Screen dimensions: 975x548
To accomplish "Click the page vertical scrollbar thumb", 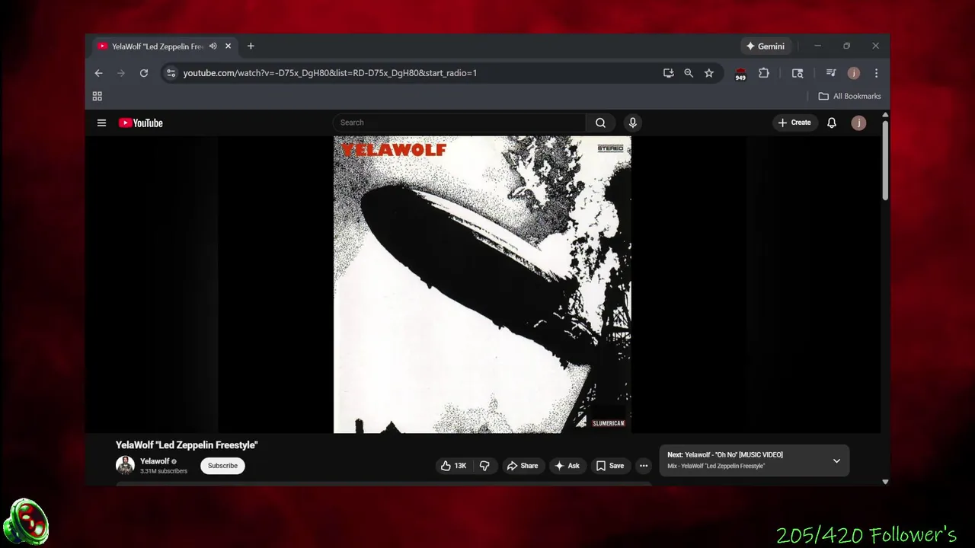I will 885,160.
